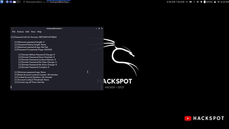Click the 'Account Lockout Threshold: None' line
Image resolution: width=229 pixels, height=129 pixels.
point(32,80)
